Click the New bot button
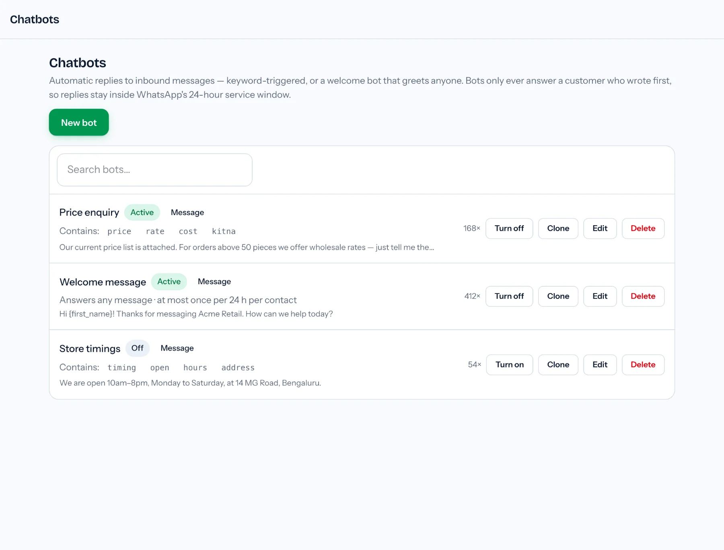Image resolution: width=724 pixels, height=550 pixels. [x=79, y=122]
